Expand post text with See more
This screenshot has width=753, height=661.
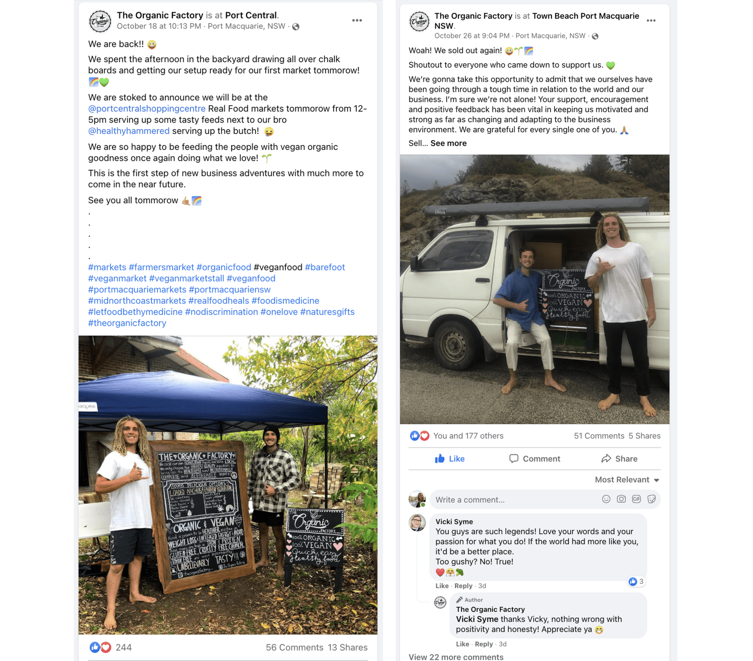point(448,143)
